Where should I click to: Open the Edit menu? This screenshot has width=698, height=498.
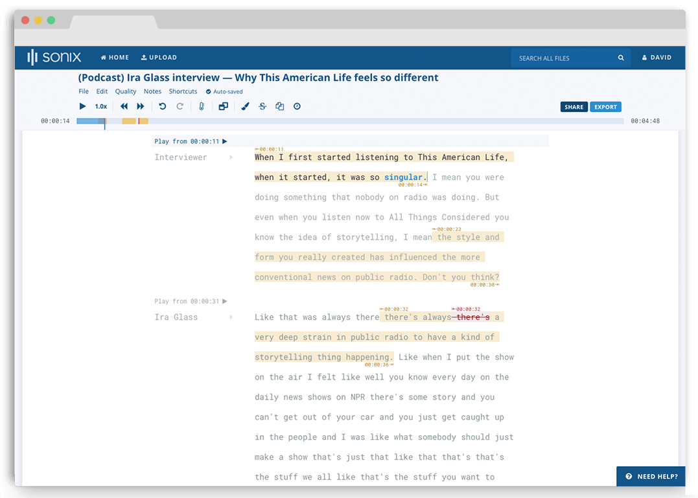(x=102, y=91)
